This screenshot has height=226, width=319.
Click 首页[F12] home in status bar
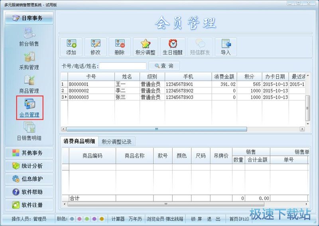[239, 219]
